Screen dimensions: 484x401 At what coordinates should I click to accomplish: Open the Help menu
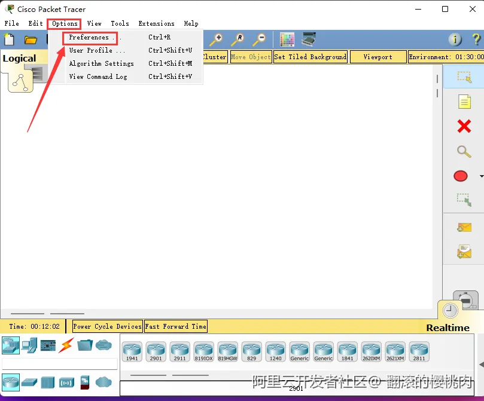191,23
